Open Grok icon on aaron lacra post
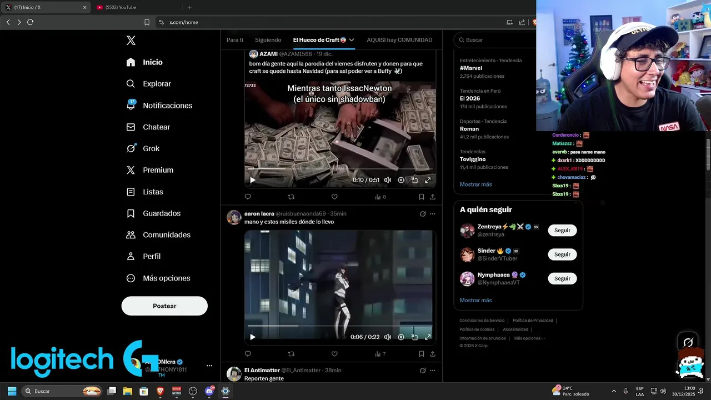 point(423,214)
